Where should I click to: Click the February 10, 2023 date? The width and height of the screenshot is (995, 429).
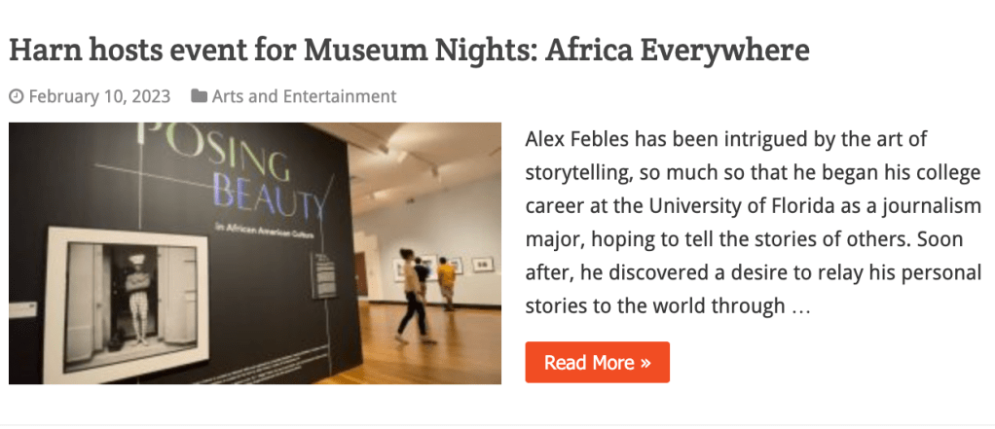click(x=99, y=96)
